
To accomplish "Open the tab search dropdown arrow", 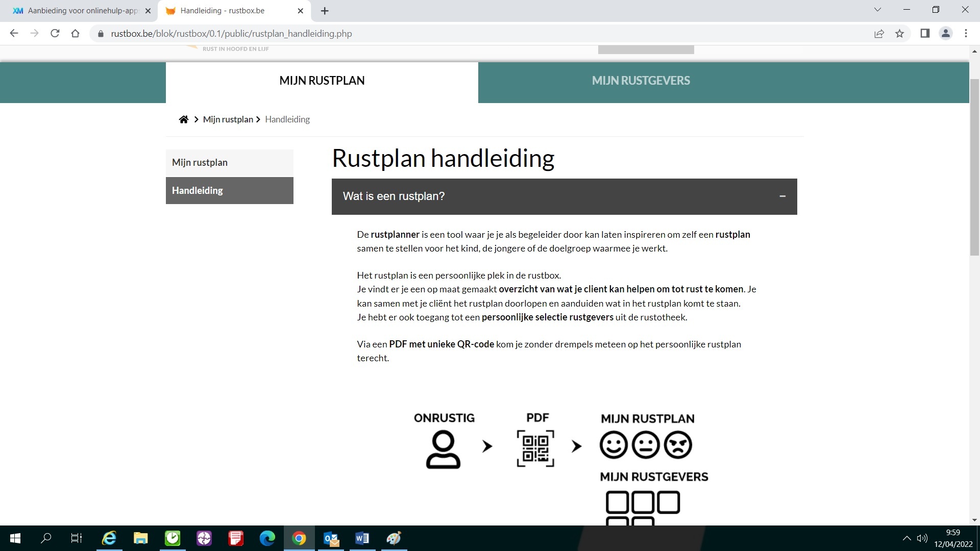I will 877,9.
